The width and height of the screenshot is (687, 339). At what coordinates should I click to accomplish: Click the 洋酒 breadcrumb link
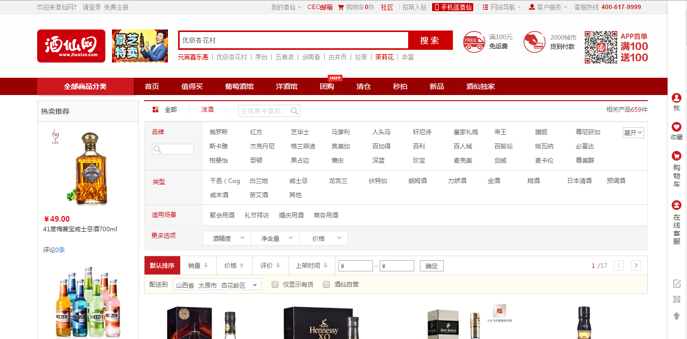tap(208, 110)
